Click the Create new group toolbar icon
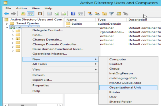The image size is (161, 106). coord(97,14)
